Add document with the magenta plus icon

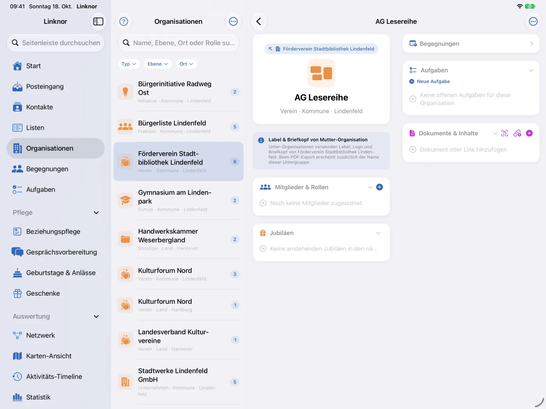tap(529, 133)
